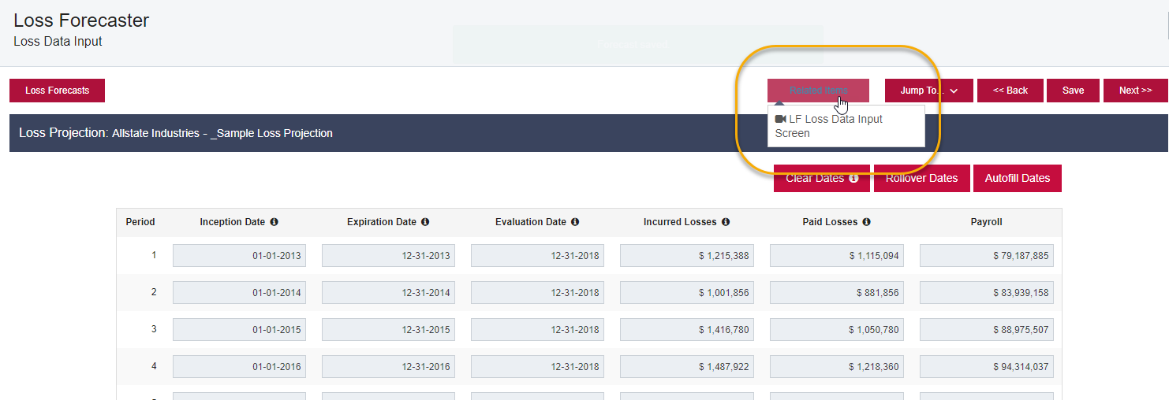1169x400 pixels.
Task: Click info icon beside Evaluation Date header
Action: tap(575, 222)
